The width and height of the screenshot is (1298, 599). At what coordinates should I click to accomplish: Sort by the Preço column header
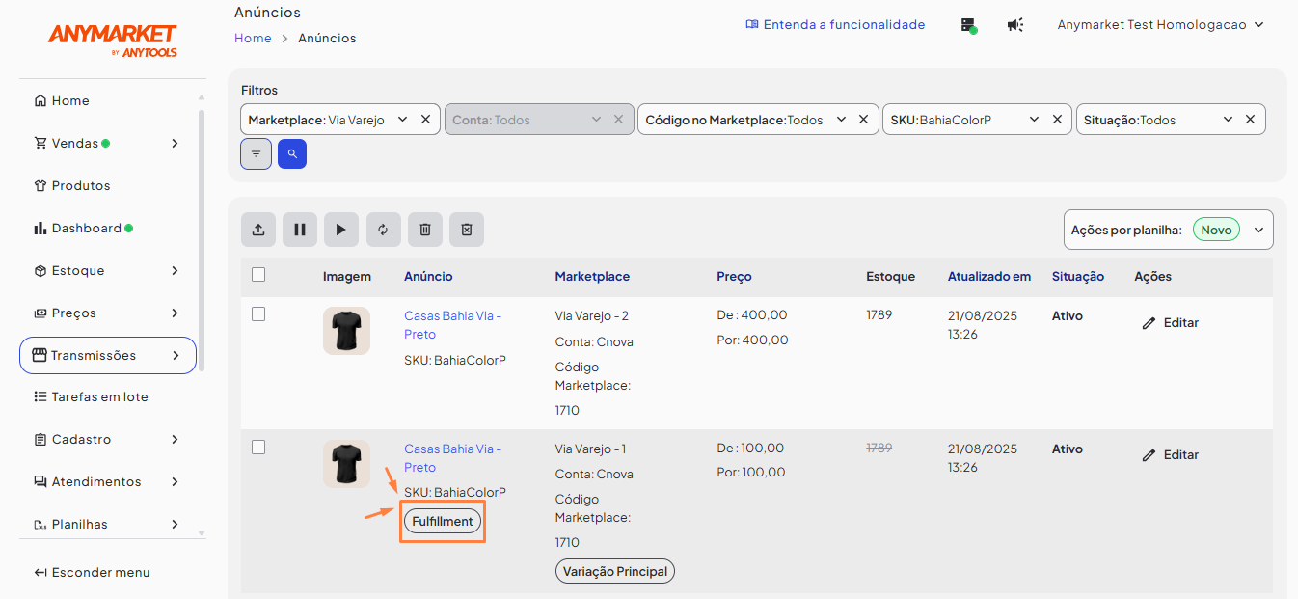(x=735, y=276)
